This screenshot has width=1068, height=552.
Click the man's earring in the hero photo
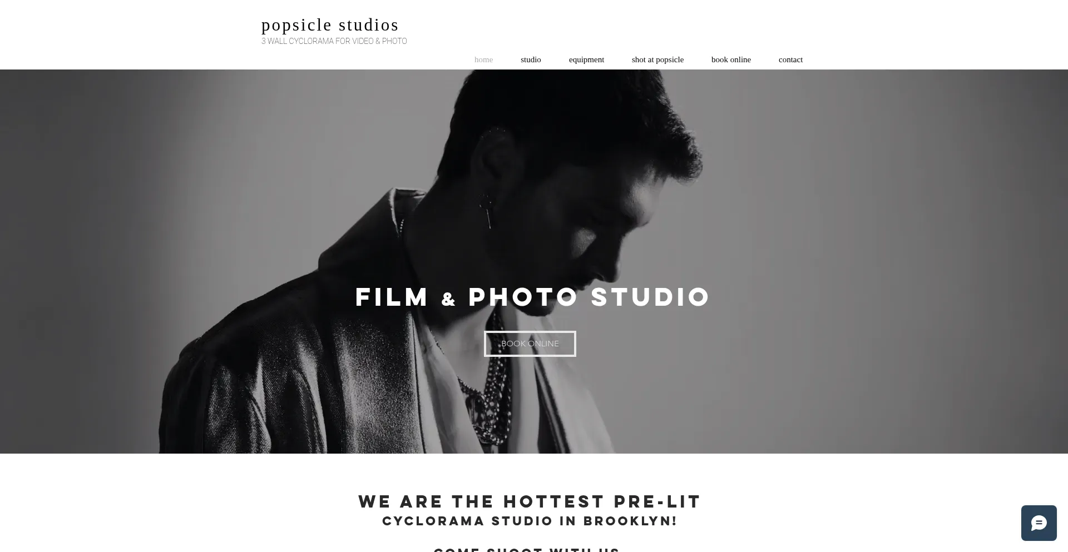(488, 211)
